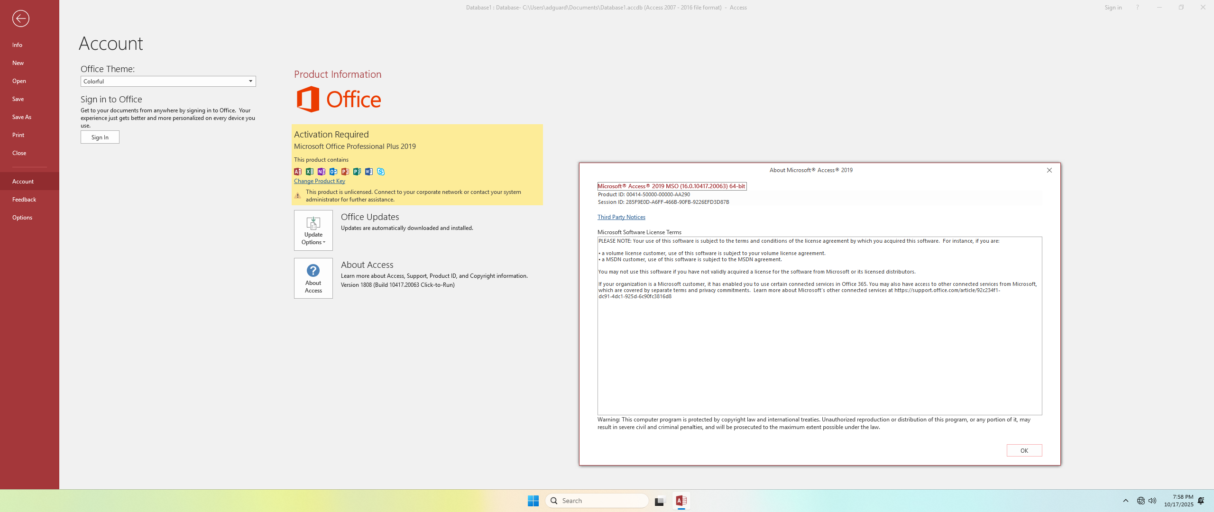
Task: Open the Update Options dropdown
Action: coord(313,230)
